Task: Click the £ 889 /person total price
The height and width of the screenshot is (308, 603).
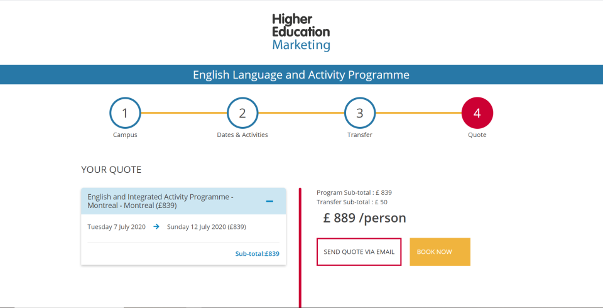Action: click(364, 218)
